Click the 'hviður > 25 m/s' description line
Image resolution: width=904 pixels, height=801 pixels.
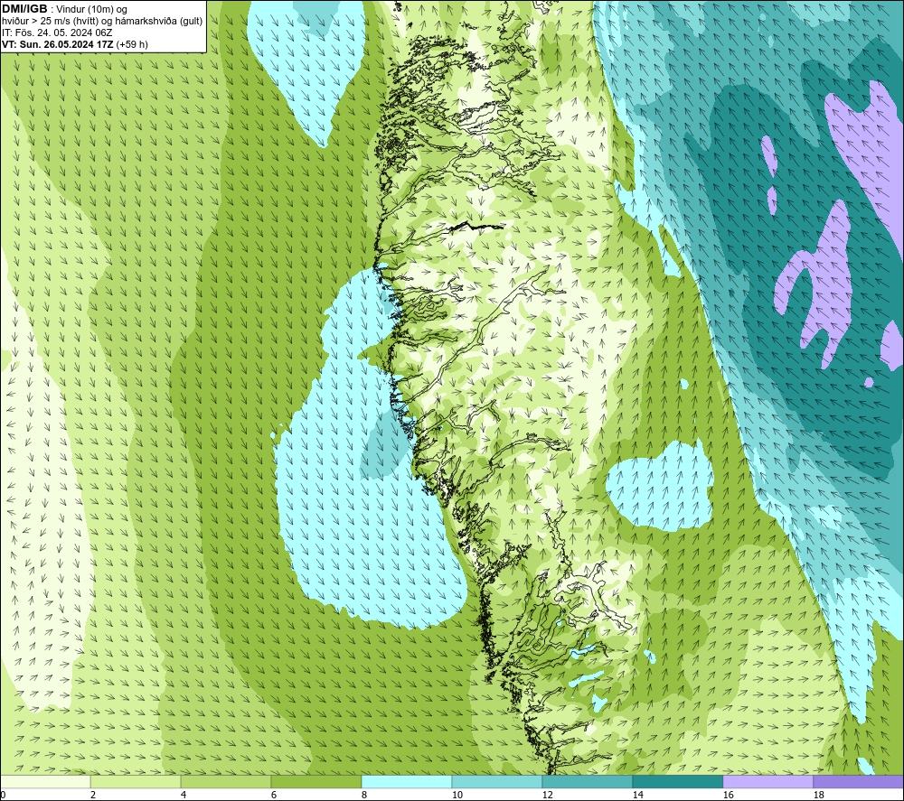pyautogui.click(x=102, y=22)
